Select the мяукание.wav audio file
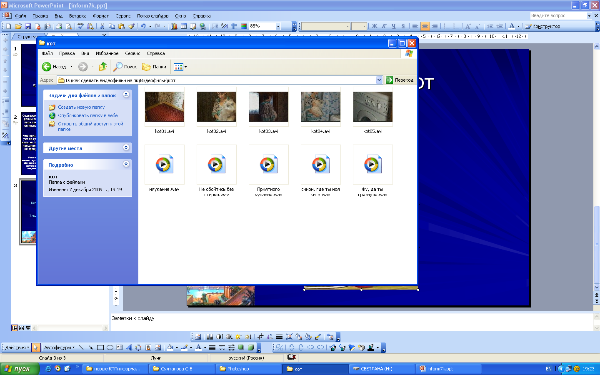 pos(165,169)
